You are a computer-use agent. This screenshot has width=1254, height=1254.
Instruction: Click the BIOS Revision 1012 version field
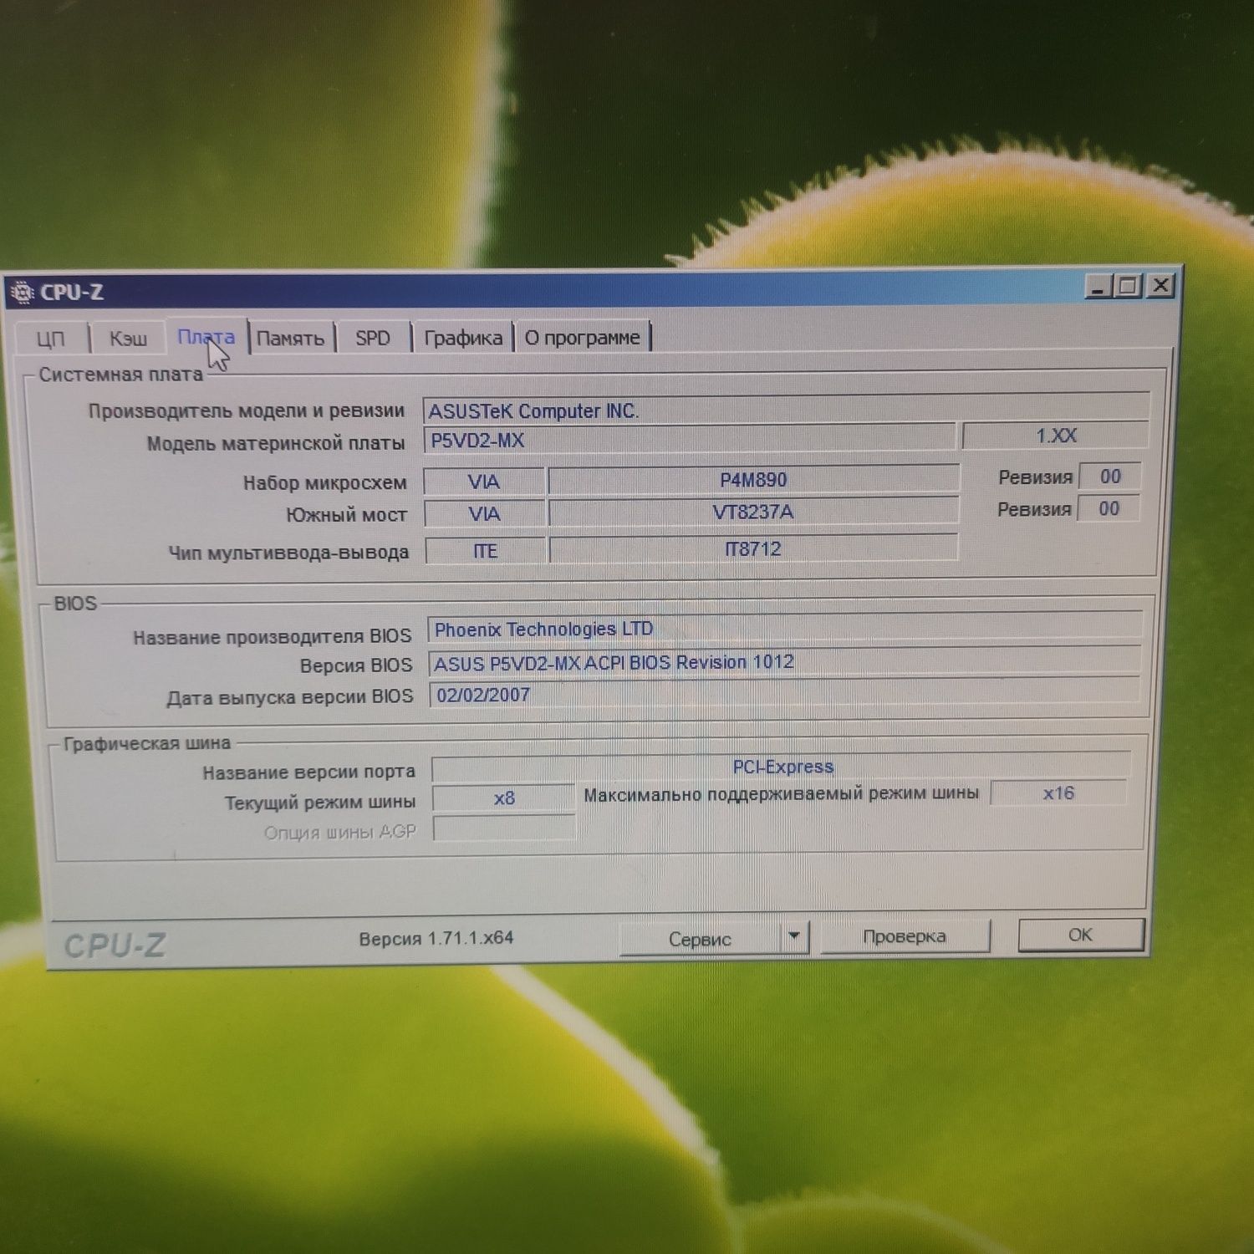pos(785,662)
